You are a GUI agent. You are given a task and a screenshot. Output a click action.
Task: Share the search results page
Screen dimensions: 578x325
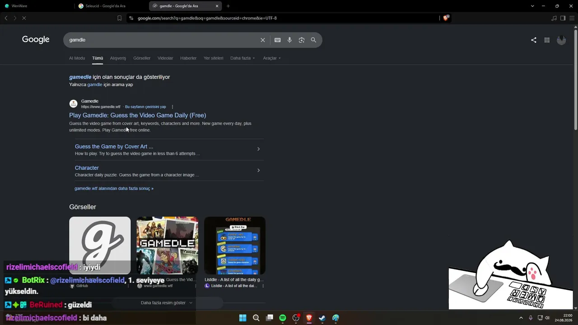[534, 40]
